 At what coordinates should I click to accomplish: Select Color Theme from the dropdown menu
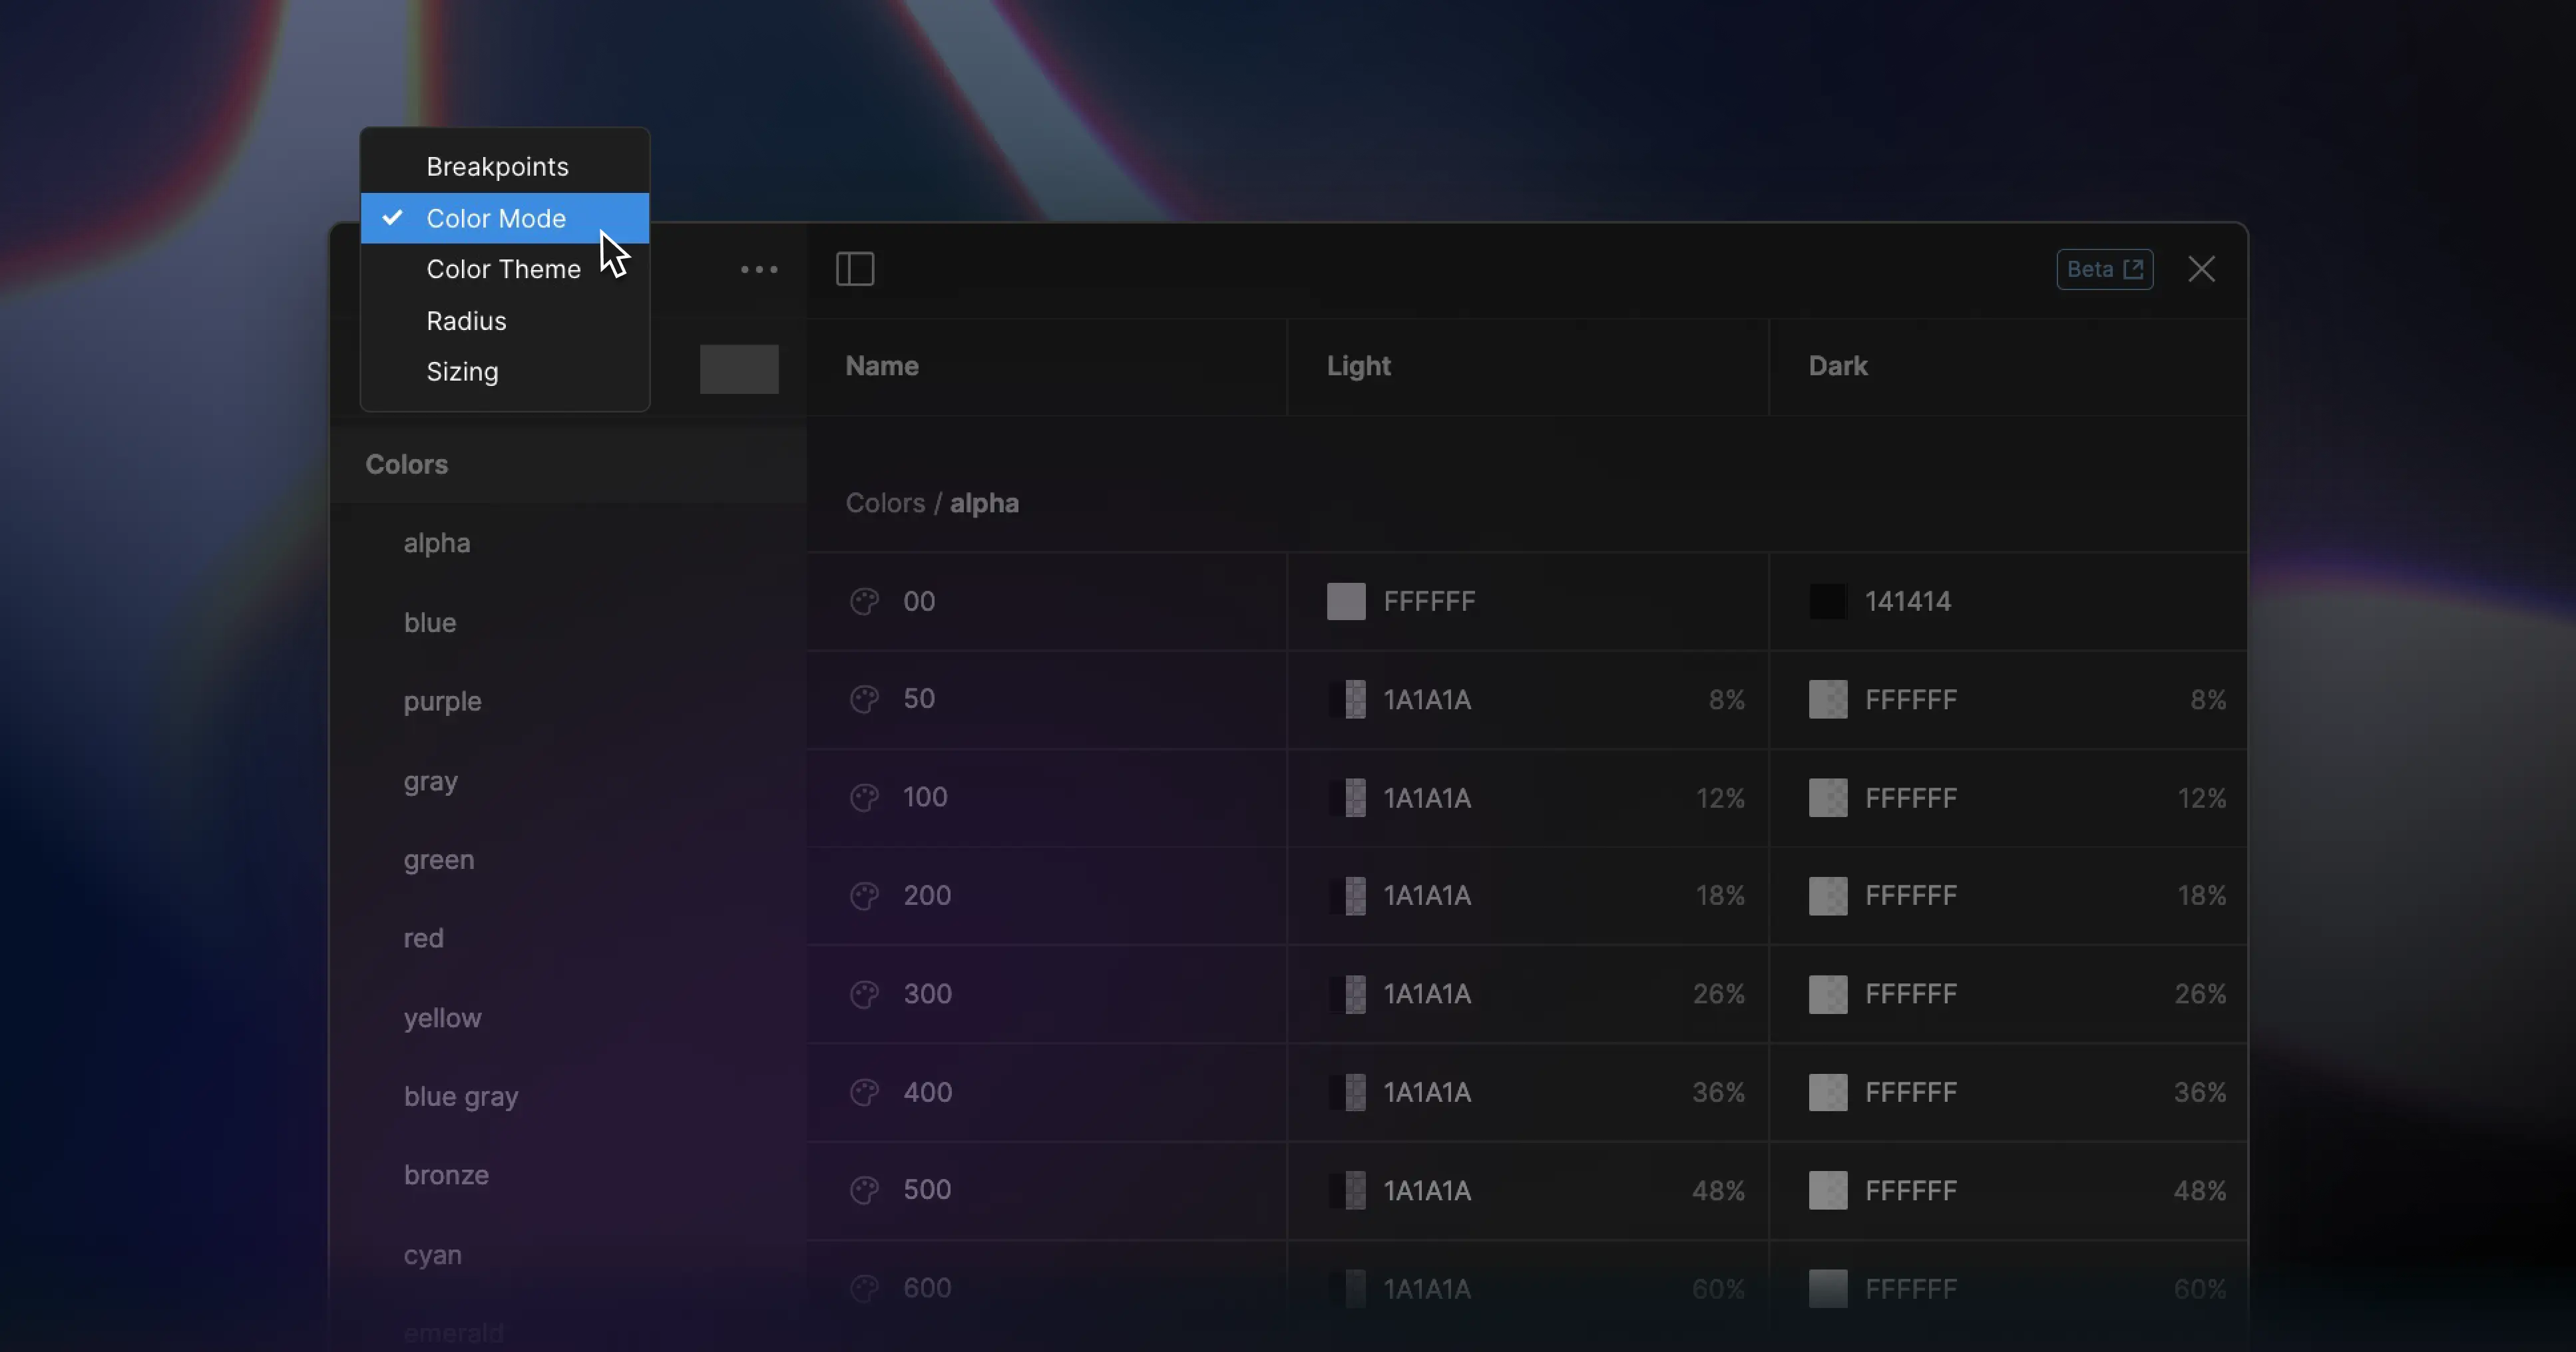click(x=505, y=269)
